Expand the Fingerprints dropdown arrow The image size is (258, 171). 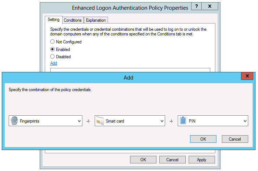tap(79, 121)
